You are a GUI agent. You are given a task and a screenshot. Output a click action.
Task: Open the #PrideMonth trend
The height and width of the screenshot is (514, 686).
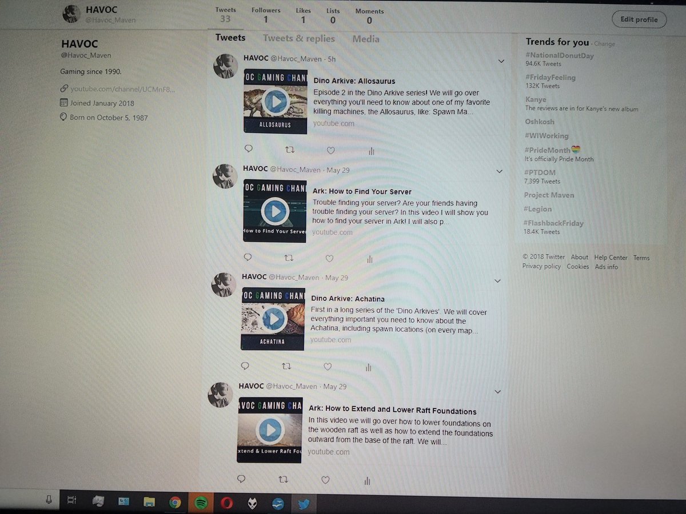click(x=553, y=150)
